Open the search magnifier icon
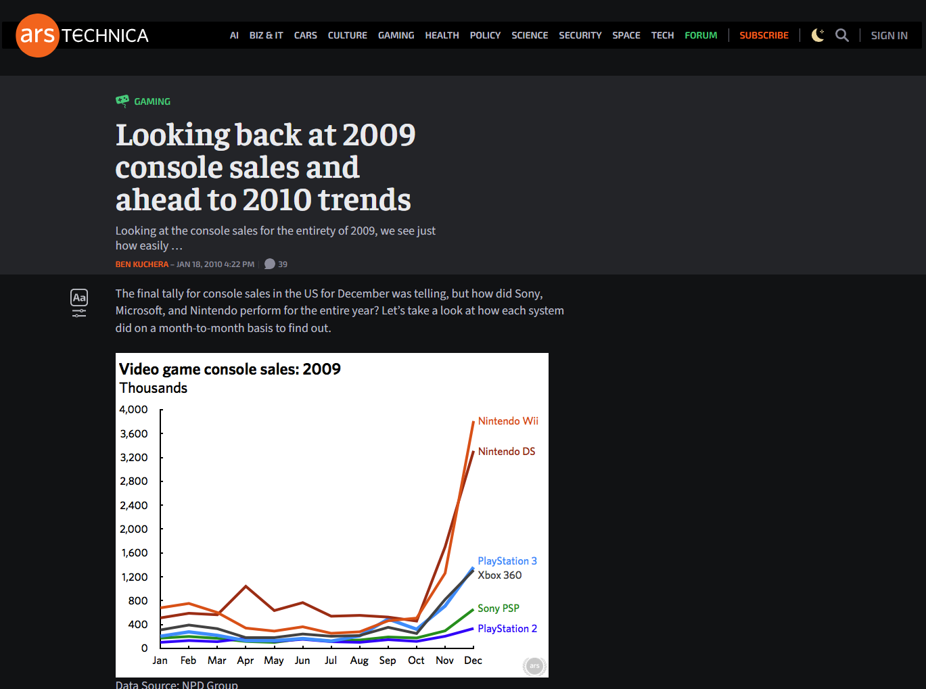Viewport: 926px width, 689px height. pos(842,35)
